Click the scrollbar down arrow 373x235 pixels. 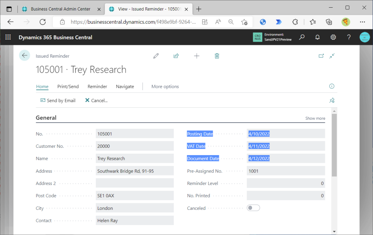coord(334,231)
